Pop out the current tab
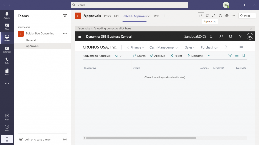 [201, 16]
